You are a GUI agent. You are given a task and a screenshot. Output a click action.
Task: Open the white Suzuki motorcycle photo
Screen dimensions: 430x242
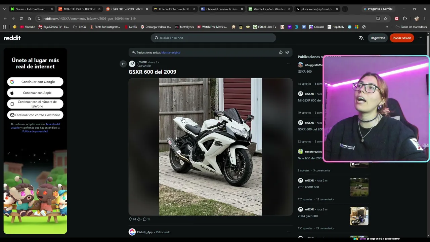coord(210,147)
